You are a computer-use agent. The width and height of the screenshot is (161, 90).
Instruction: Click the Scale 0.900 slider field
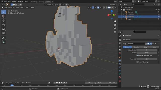(147, 53)
